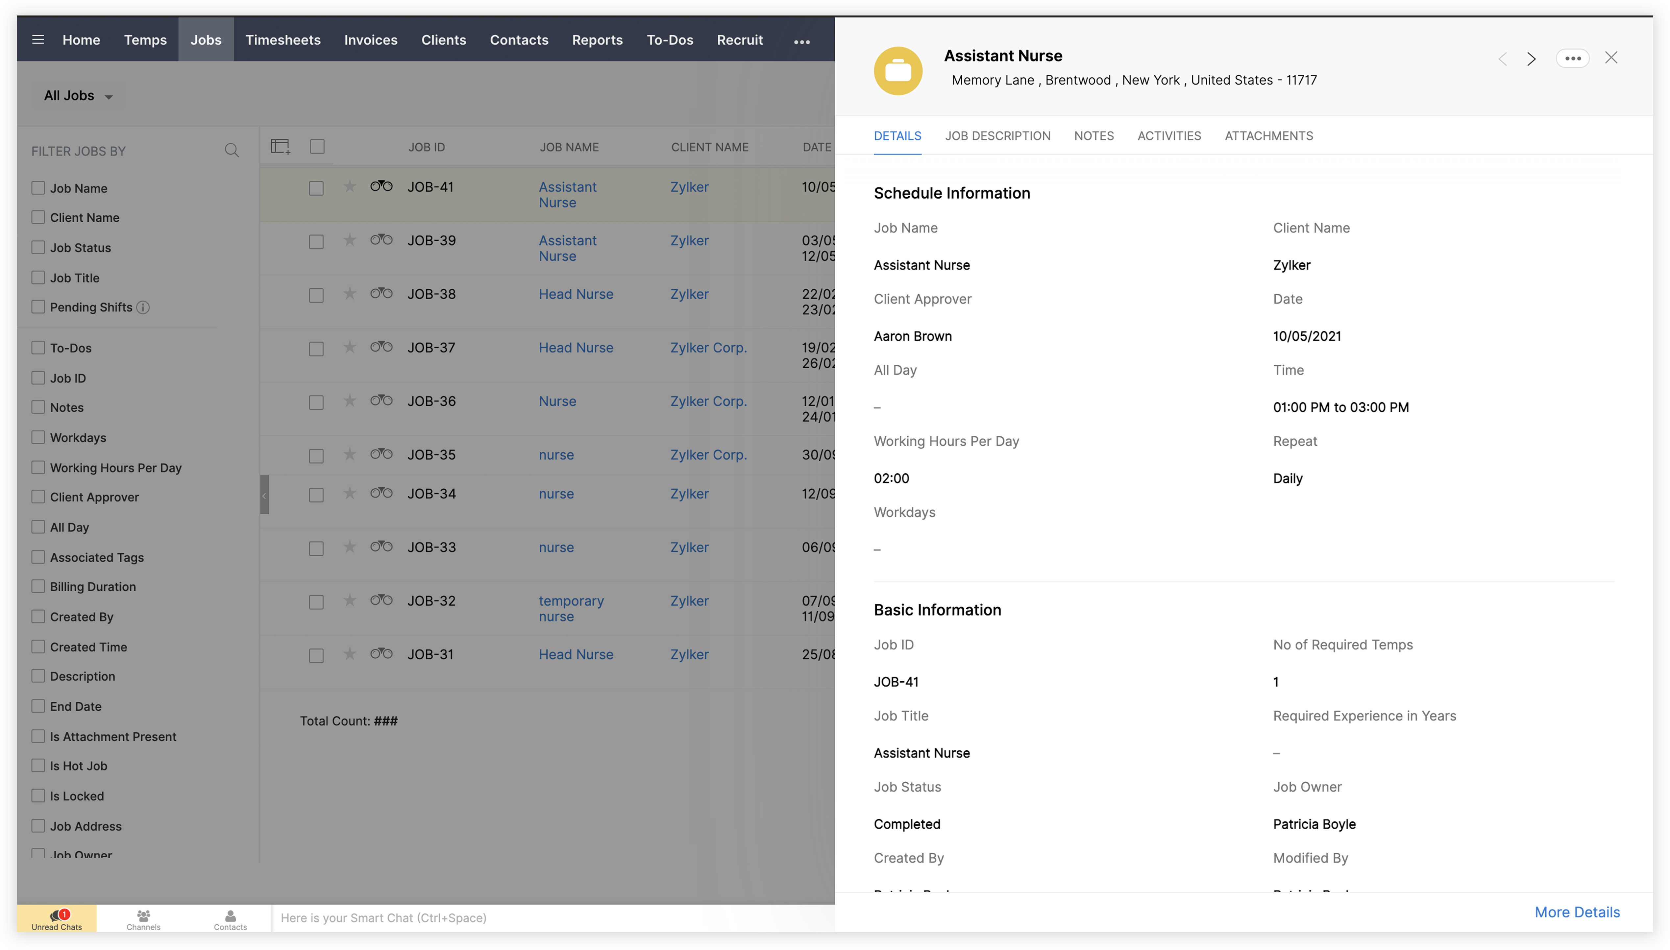Switch to the Notes tab
The image size is (1670, 950).
coord(1094,136)
